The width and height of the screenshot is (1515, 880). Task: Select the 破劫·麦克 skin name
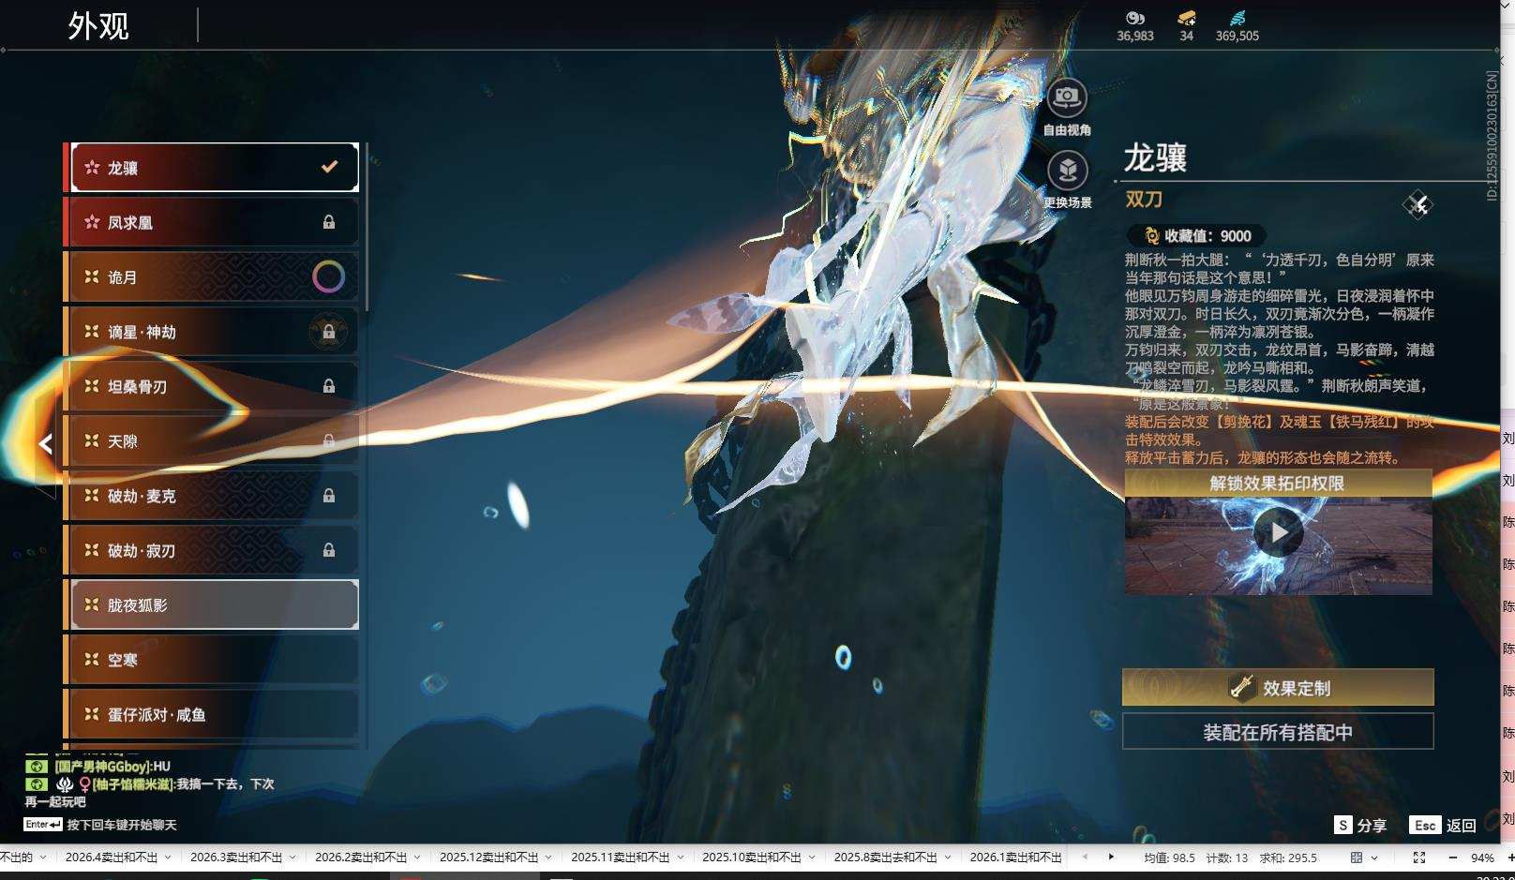coord(142,496)
